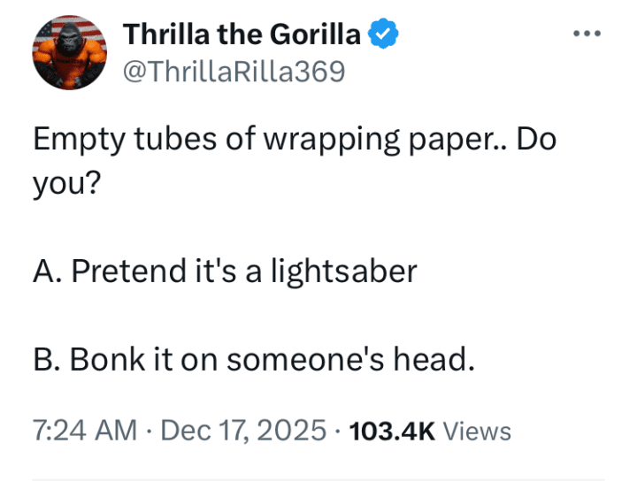
Task: Select option B, Bonk it on someone's head
Action: 254,360
